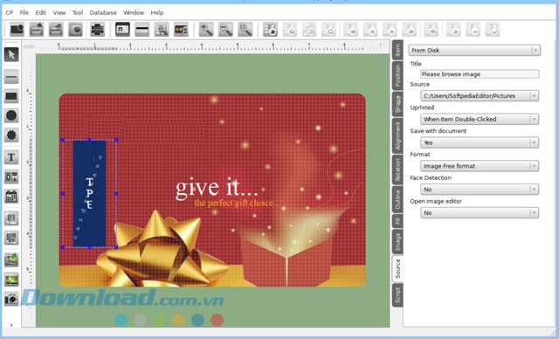
Task: Select the Ellipse shape tool
Action: (11, 115)
